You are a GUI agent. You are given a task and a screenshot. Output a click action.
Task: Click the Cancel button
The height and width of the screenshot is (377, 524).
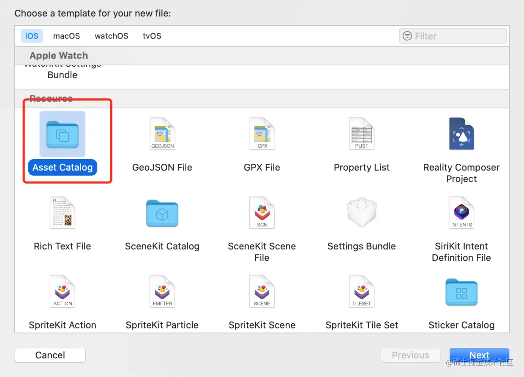(50, 355)
